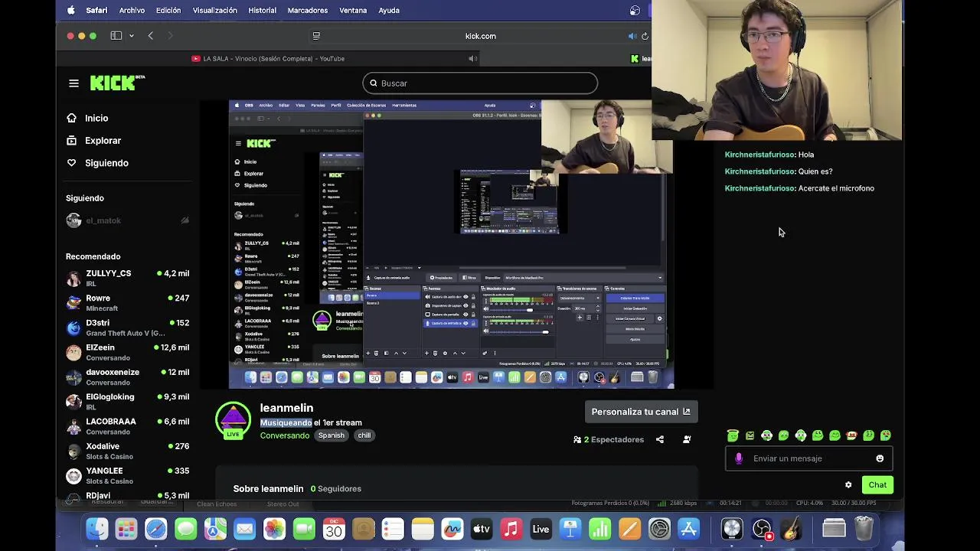
Task: Reload page in Safari address bar
Action: (x=645, y=36)
